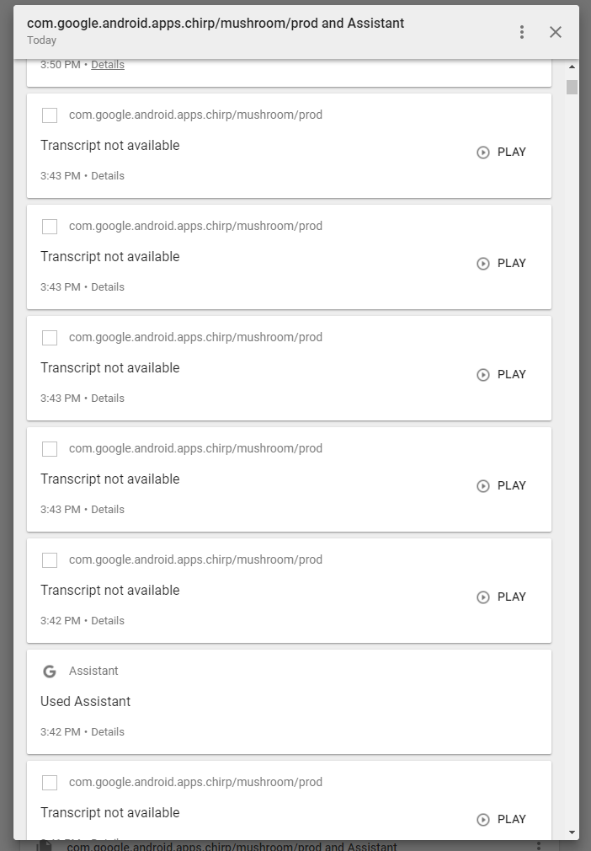Click the play icon on the first Transcript card

tap(482, 153)
